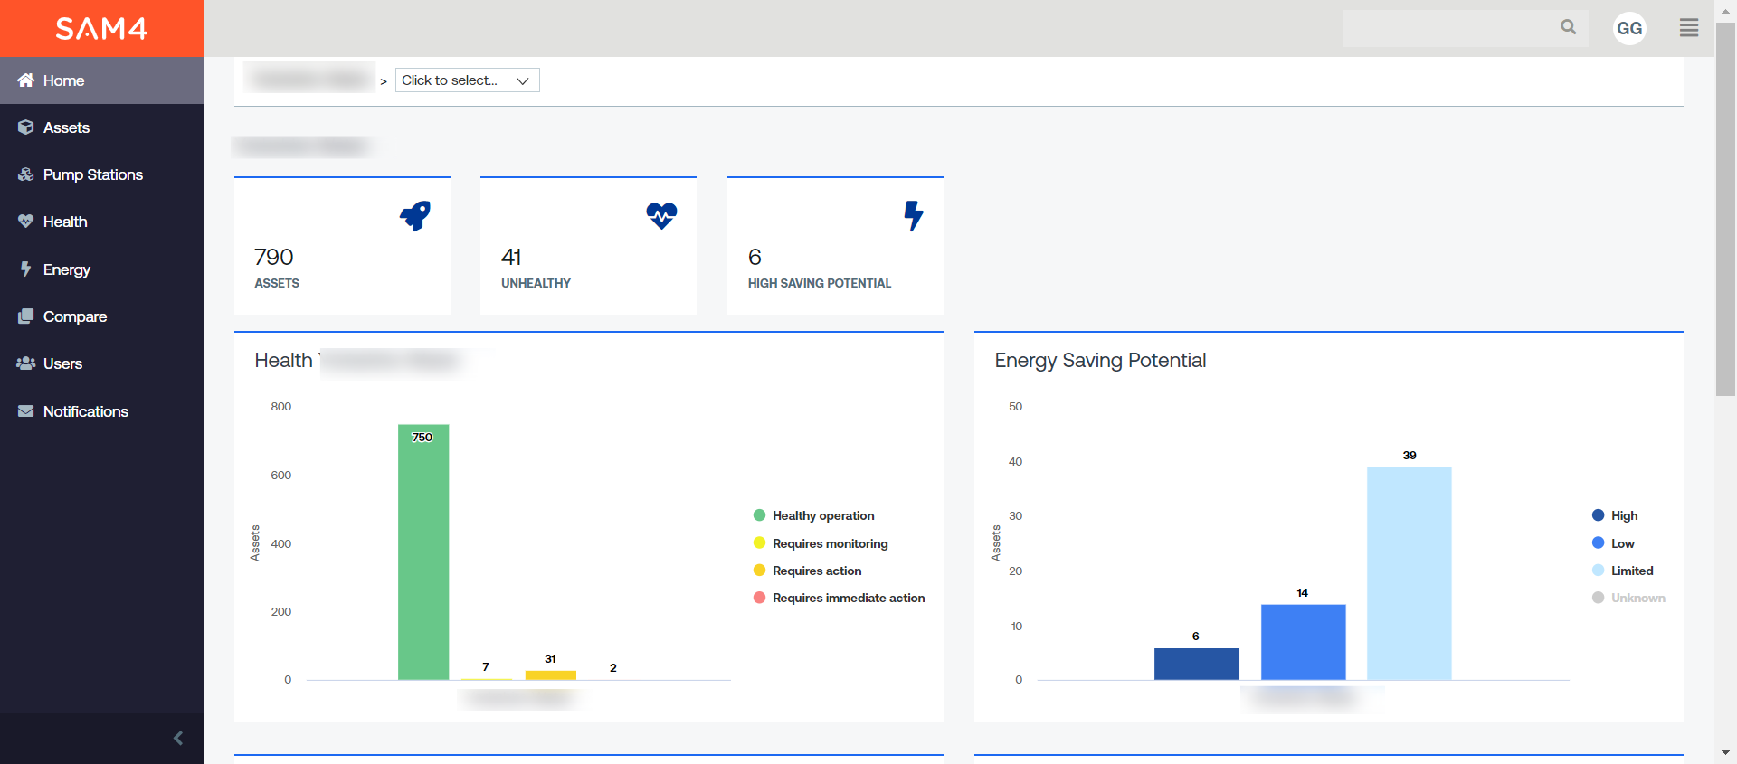Open the Energy menu item
The width and height of the screenshot is (1737, 764).
click(x=66, y=269)
